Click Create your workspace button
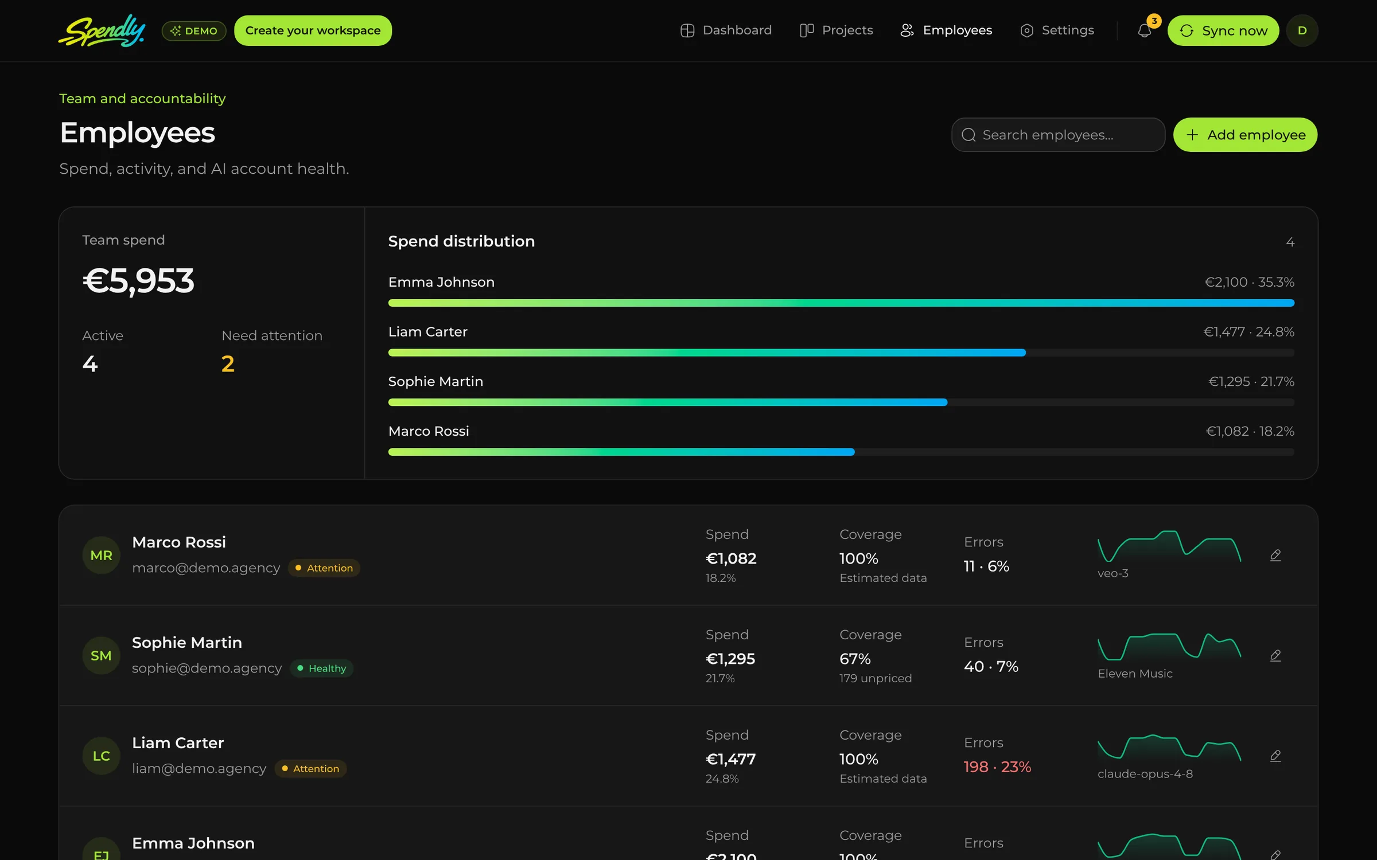The image size is (1377, 860). click(x=313, y=30)
